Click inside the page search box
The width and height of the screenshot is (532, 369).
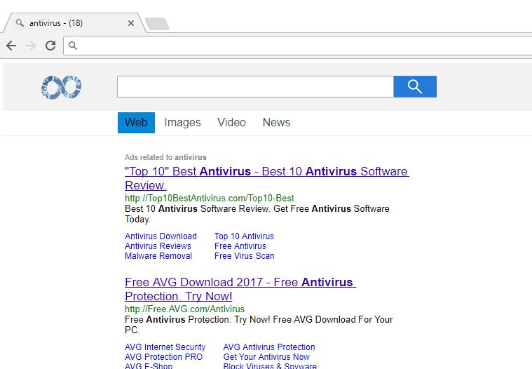(255, 86)
